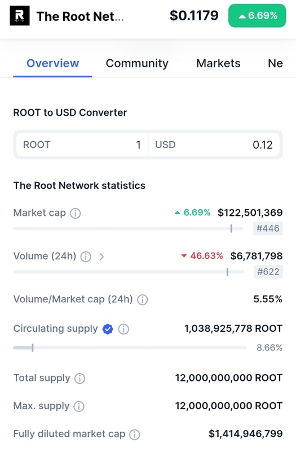Click Circulating supply verified badge
The height and width of the screenshot is (452, 296).
pyautogui.click(x=108, y=329)
